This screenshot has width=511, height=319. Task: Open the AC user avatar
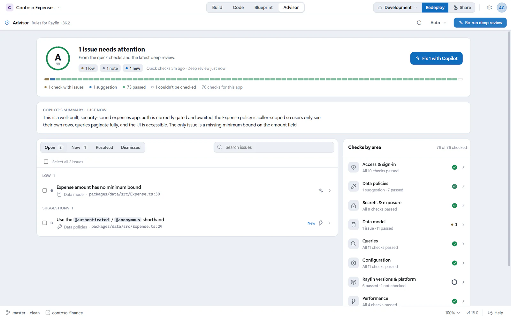502,7
